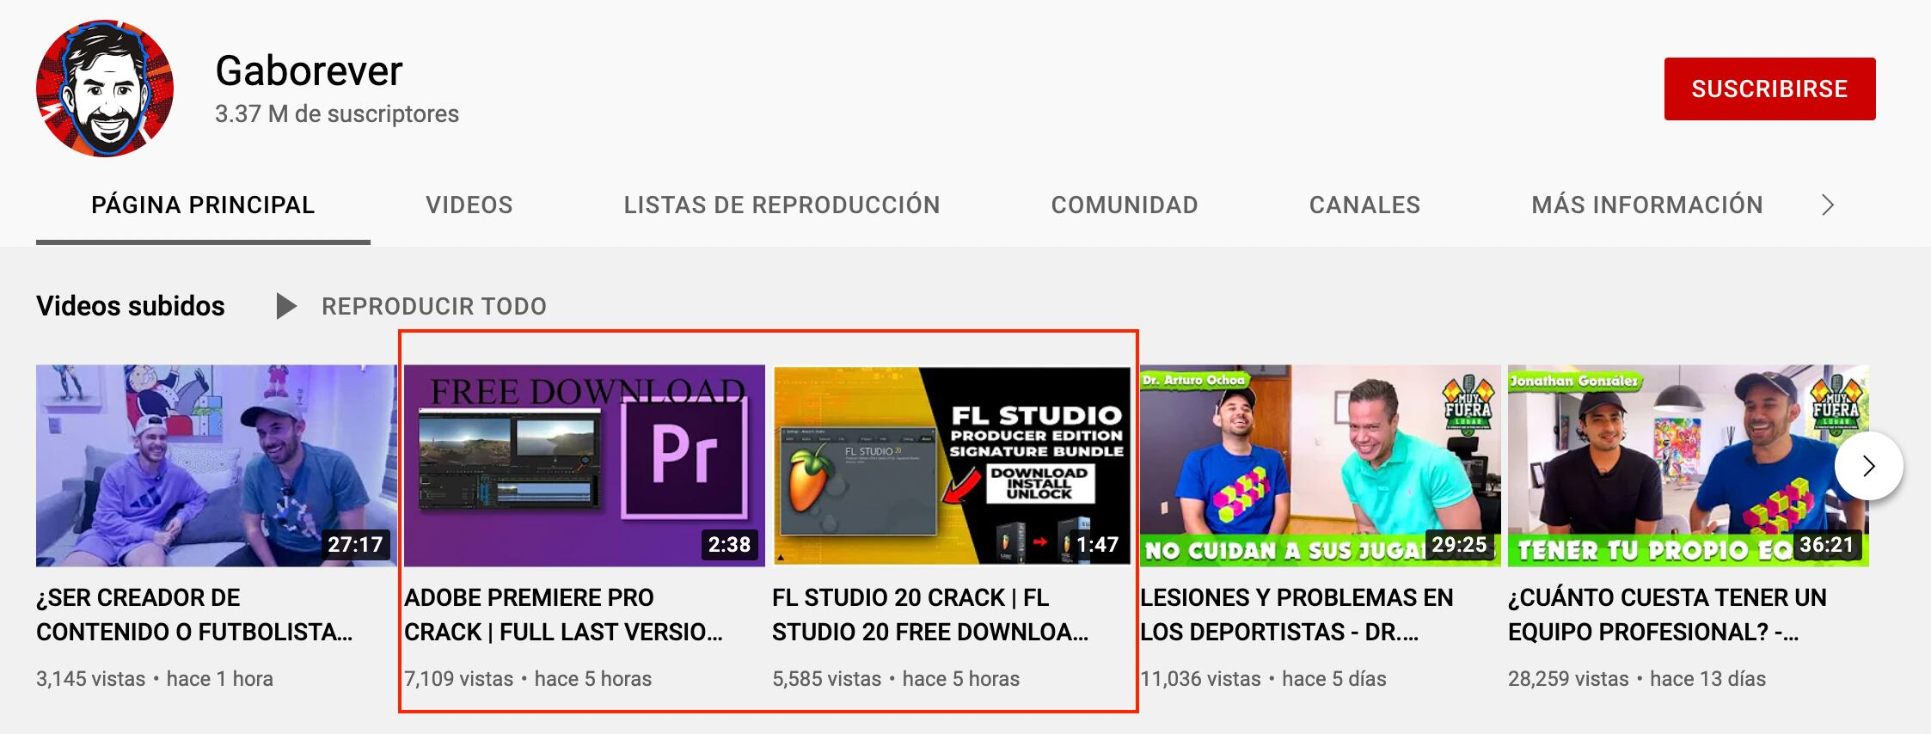
Task: Go to the CANALES tab
Action: pos(1364,205)
